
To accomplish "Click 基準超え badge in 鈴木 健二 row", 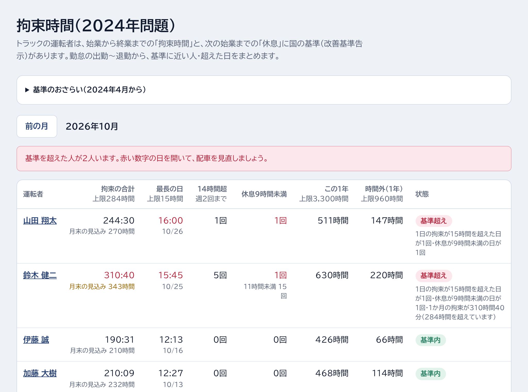I will (x=434, y=276).
